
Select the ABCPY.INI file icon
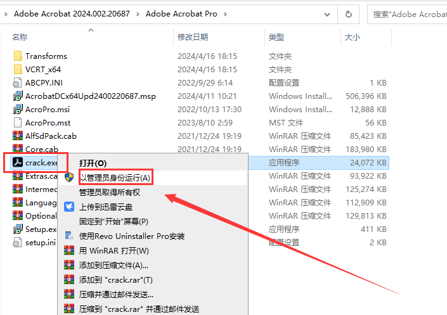(17, 82)
